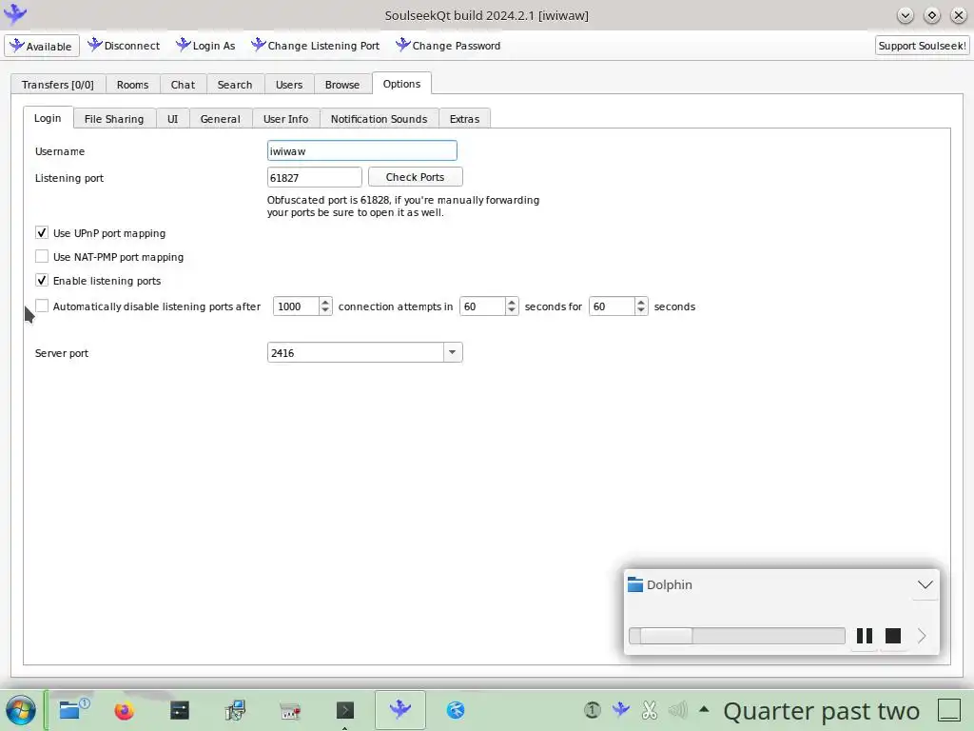This screenshot has height=731, width=974.
Task: Click the Soulseek system tray icon
Action: click(620, 710)
